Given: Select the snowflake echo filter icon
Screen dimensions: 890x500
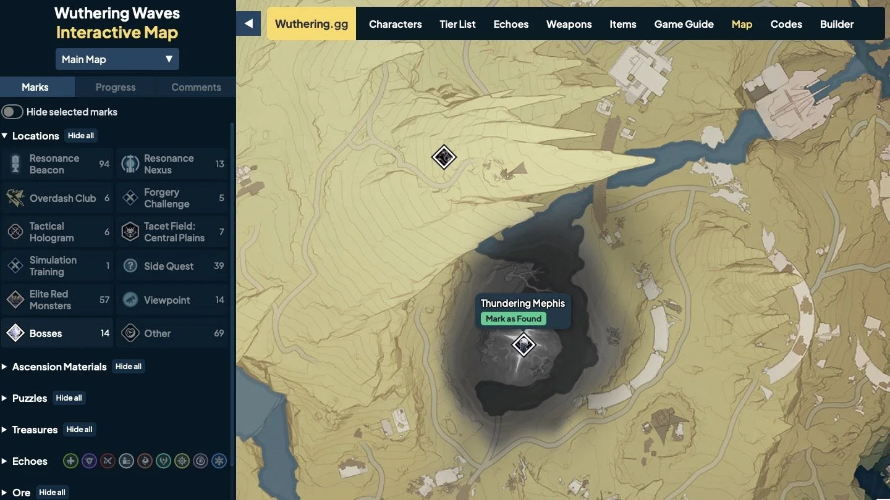Looking at the screenshot, I should click(219, 461).
